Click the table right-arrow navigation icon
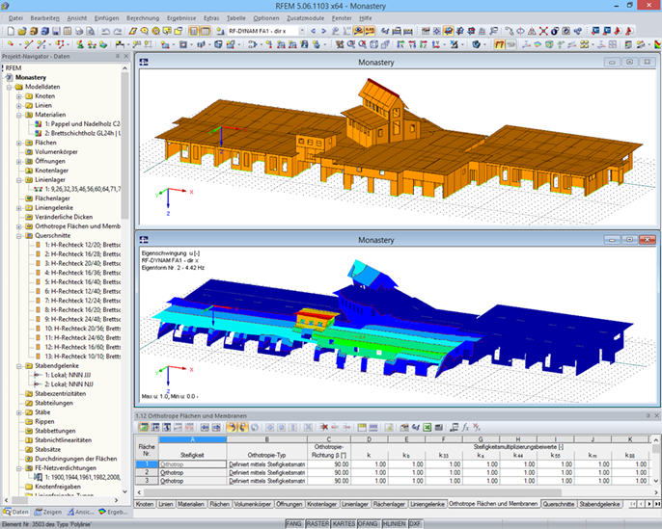This screenshot has height=529, width=662. click(216, 428)
